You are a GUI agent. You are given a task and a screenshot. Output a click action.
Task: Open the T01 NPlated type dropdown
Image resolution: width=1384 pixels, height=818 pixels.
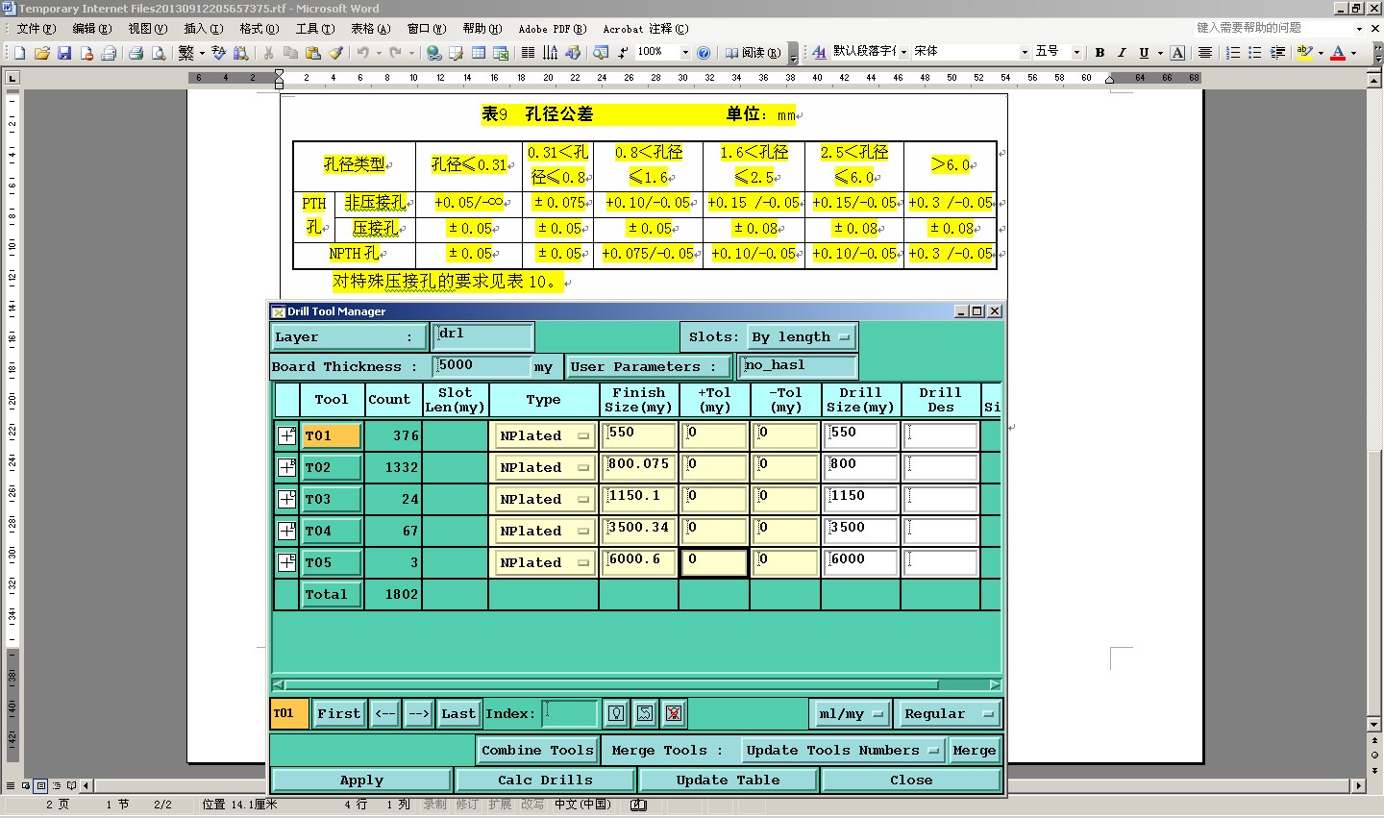[543, 435]
